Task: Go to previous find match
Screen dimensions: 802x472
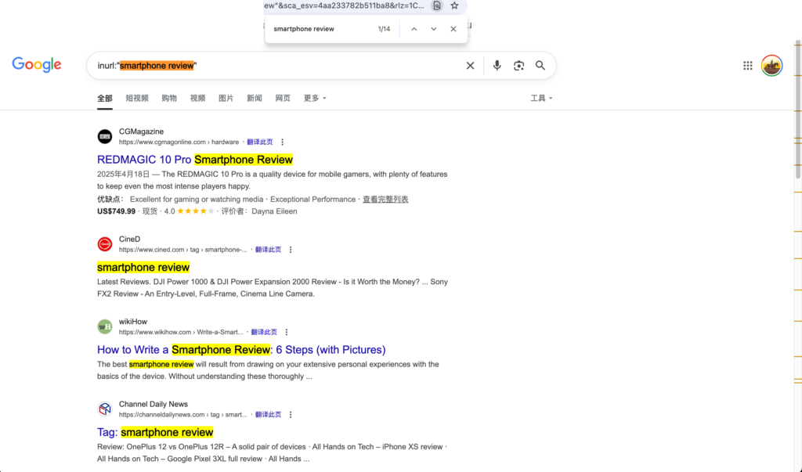Action: [414, 29]
